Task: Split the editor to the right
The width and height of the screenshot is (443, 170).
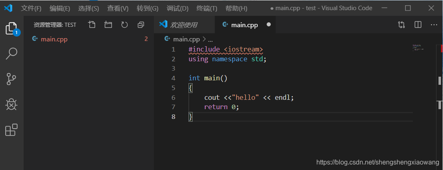Action: click(x=418, y=25)
